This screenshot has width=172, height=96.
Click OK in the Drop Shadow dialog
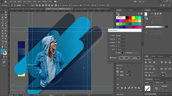tap(124, 58)
